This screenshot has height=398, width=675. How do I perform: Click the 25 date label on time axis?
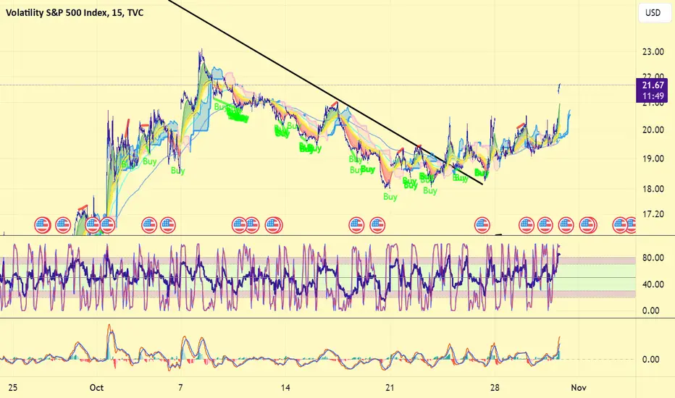pyautogui.click(x=13, y=388)
